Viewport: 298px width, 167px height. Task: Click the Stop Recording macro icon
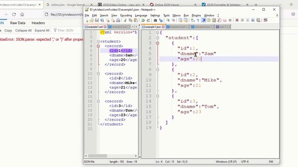[x=242, y=20]
